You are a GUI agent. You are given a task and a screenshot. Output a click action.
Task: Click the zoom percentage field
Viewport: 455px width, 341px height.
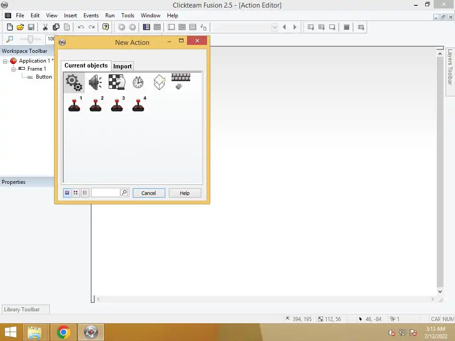coord(51,39)
